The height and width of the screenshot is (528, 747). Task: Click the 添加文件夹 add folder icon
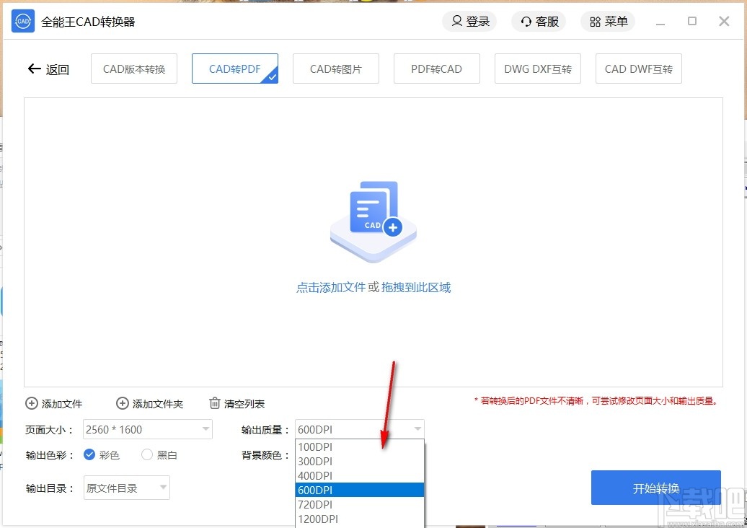pyautogui.click(x=123, y=403)
